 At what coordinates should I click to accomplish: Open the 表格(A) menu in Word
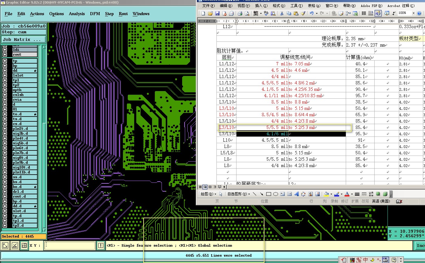pyautogui.click(x=314, y=5)
